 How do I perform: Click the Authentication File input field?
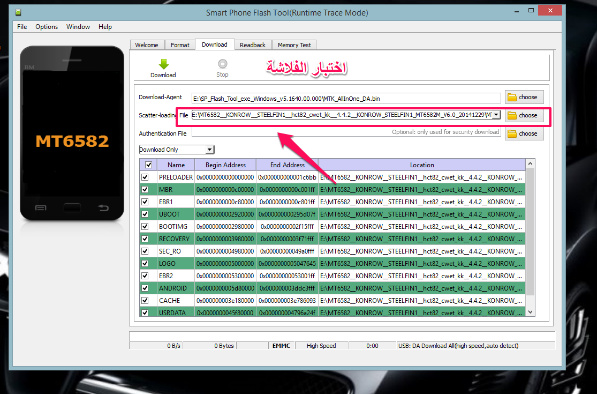tap(346, 132)
